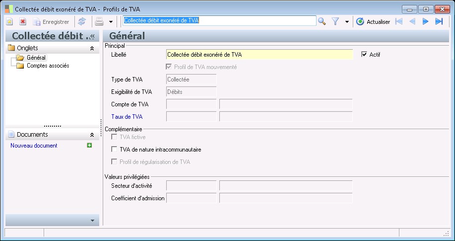This screenshot has width=455, height=241.
Task: Toggle the Actif checkbox
Action: click(364, 54)
